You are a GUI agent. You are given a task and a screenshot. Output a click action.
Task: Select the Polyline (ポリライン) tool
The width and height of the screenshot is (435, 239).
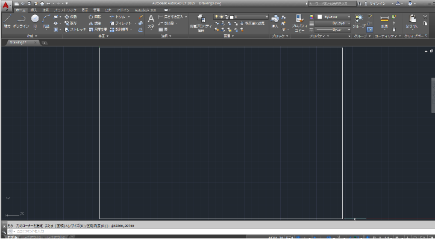click(x=21, y=21)
